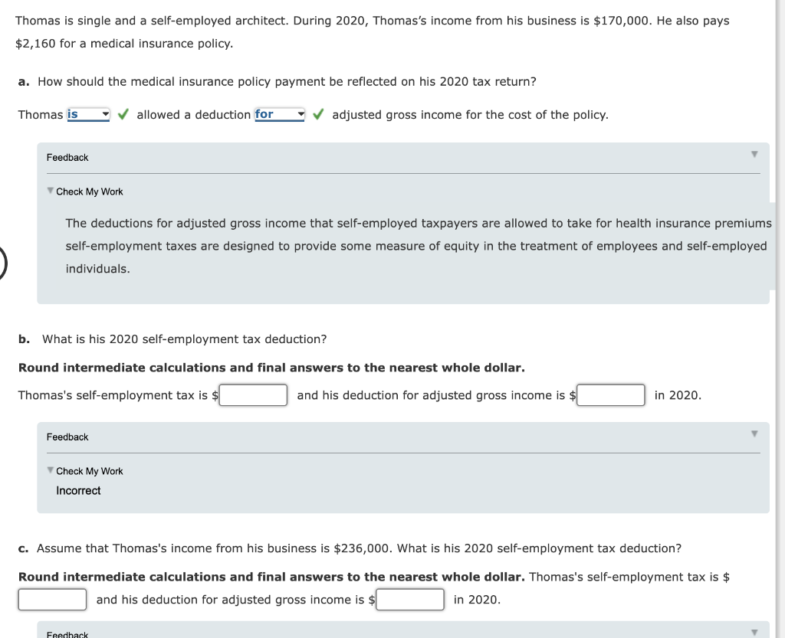Select the 'Feedback' heading at the bottom
The image size is (785, 638).
[67, 633]
